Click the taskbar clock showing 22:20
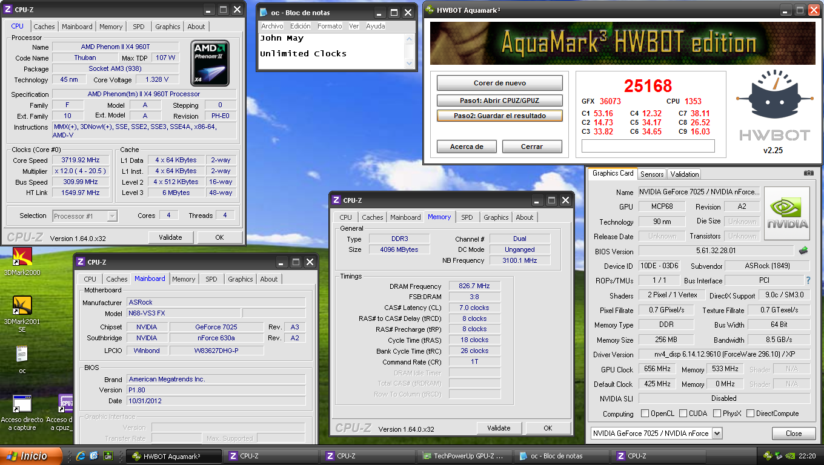Screen dimensions: 824x465 point(808,457)
